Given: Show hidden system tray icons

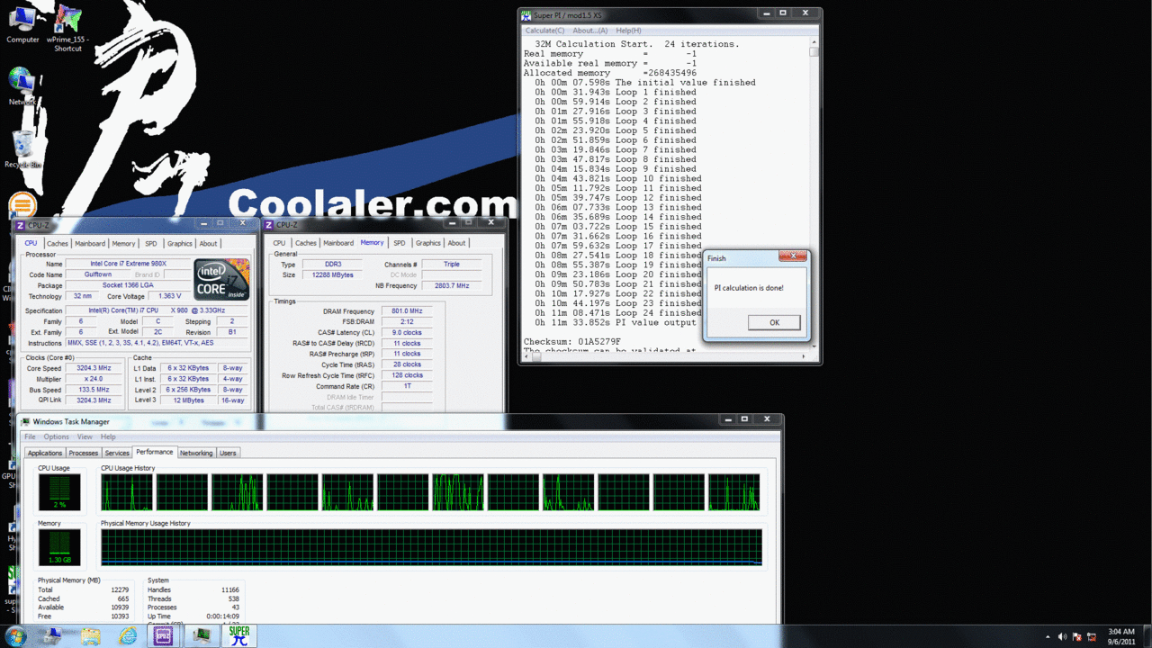Looking at the screenshot, I should (x=1049, y=636).
